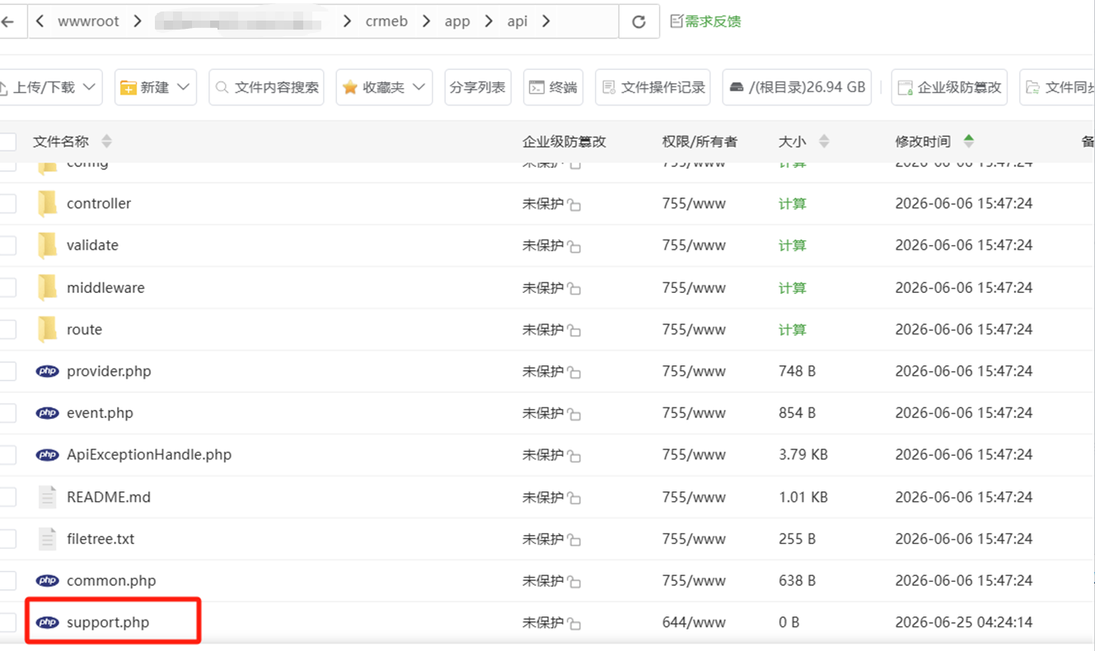Click the lock icon in middleware row

574,289
